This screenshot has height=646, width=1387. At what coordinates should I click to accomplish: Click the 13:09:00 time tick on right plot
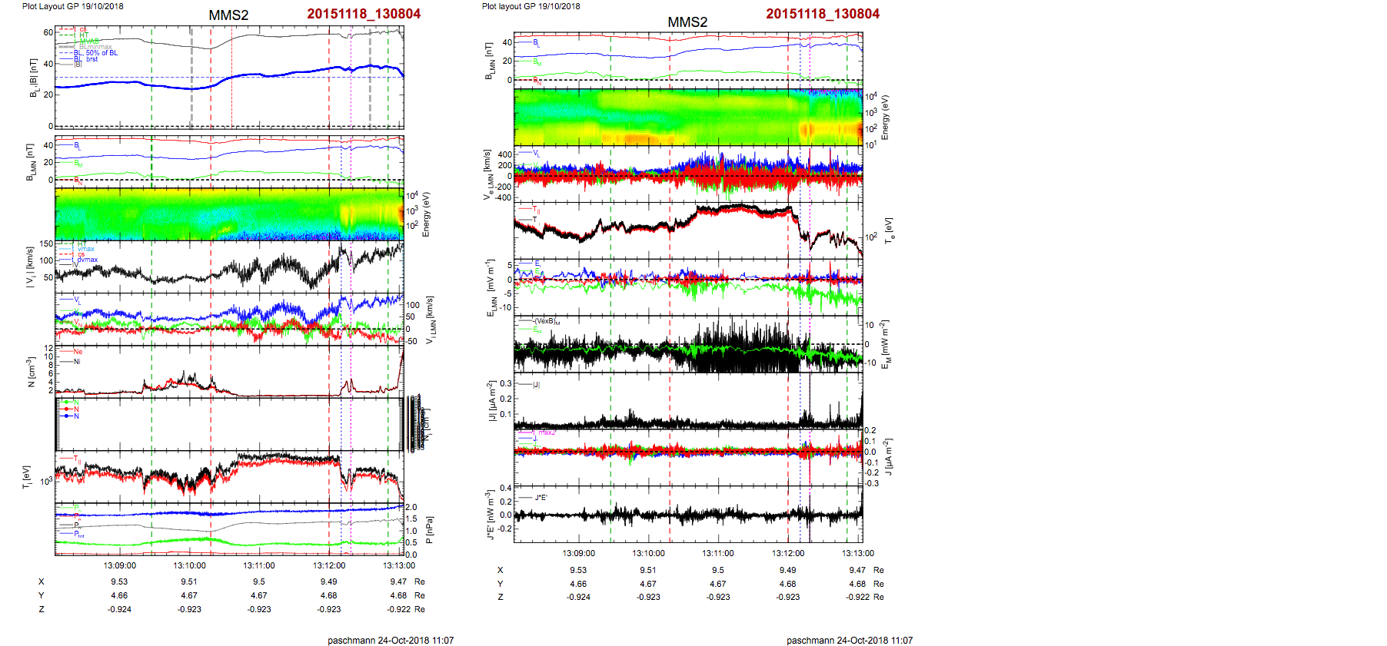pyautogui.click(x=579, y=553)
